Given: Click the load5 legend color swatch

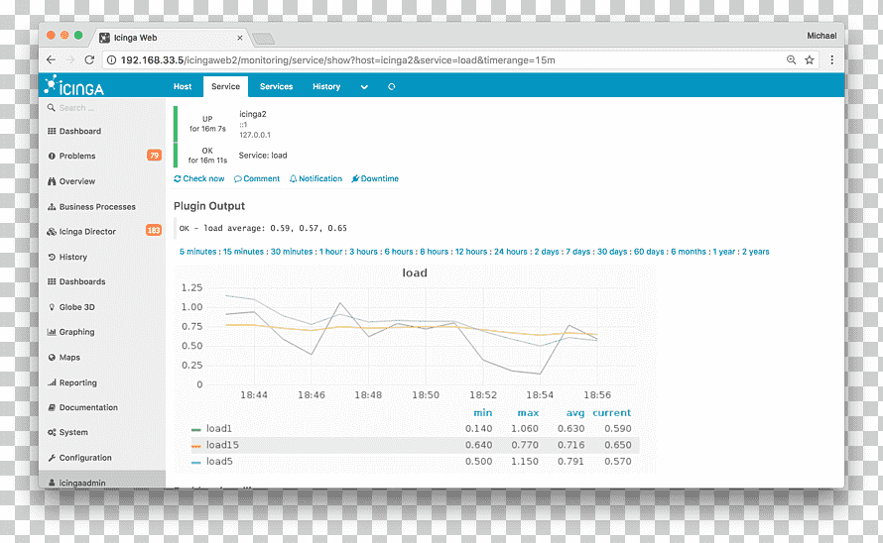Looking at the screenshot, I should point(196,462).
